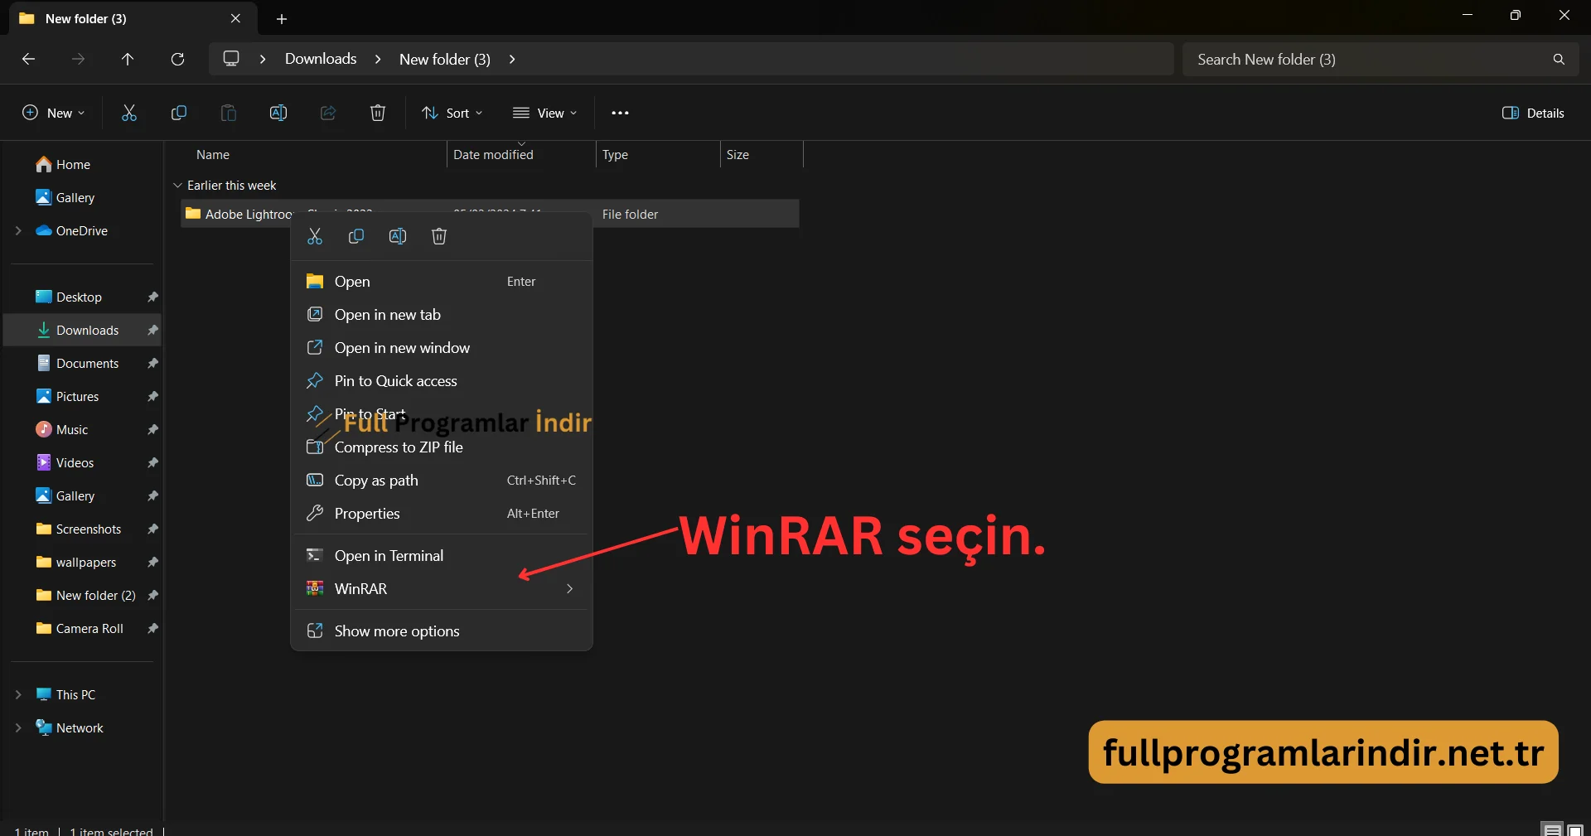Expand the This PC tree node
This screenshot has width=1591, height=836.
pyautogui.click(x=18, y=694)
